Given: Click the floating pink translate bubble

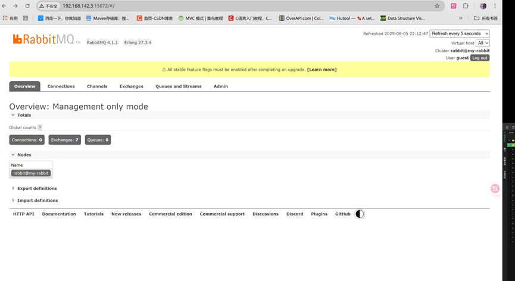Looking at the screenshot, I should click(495, 189).
